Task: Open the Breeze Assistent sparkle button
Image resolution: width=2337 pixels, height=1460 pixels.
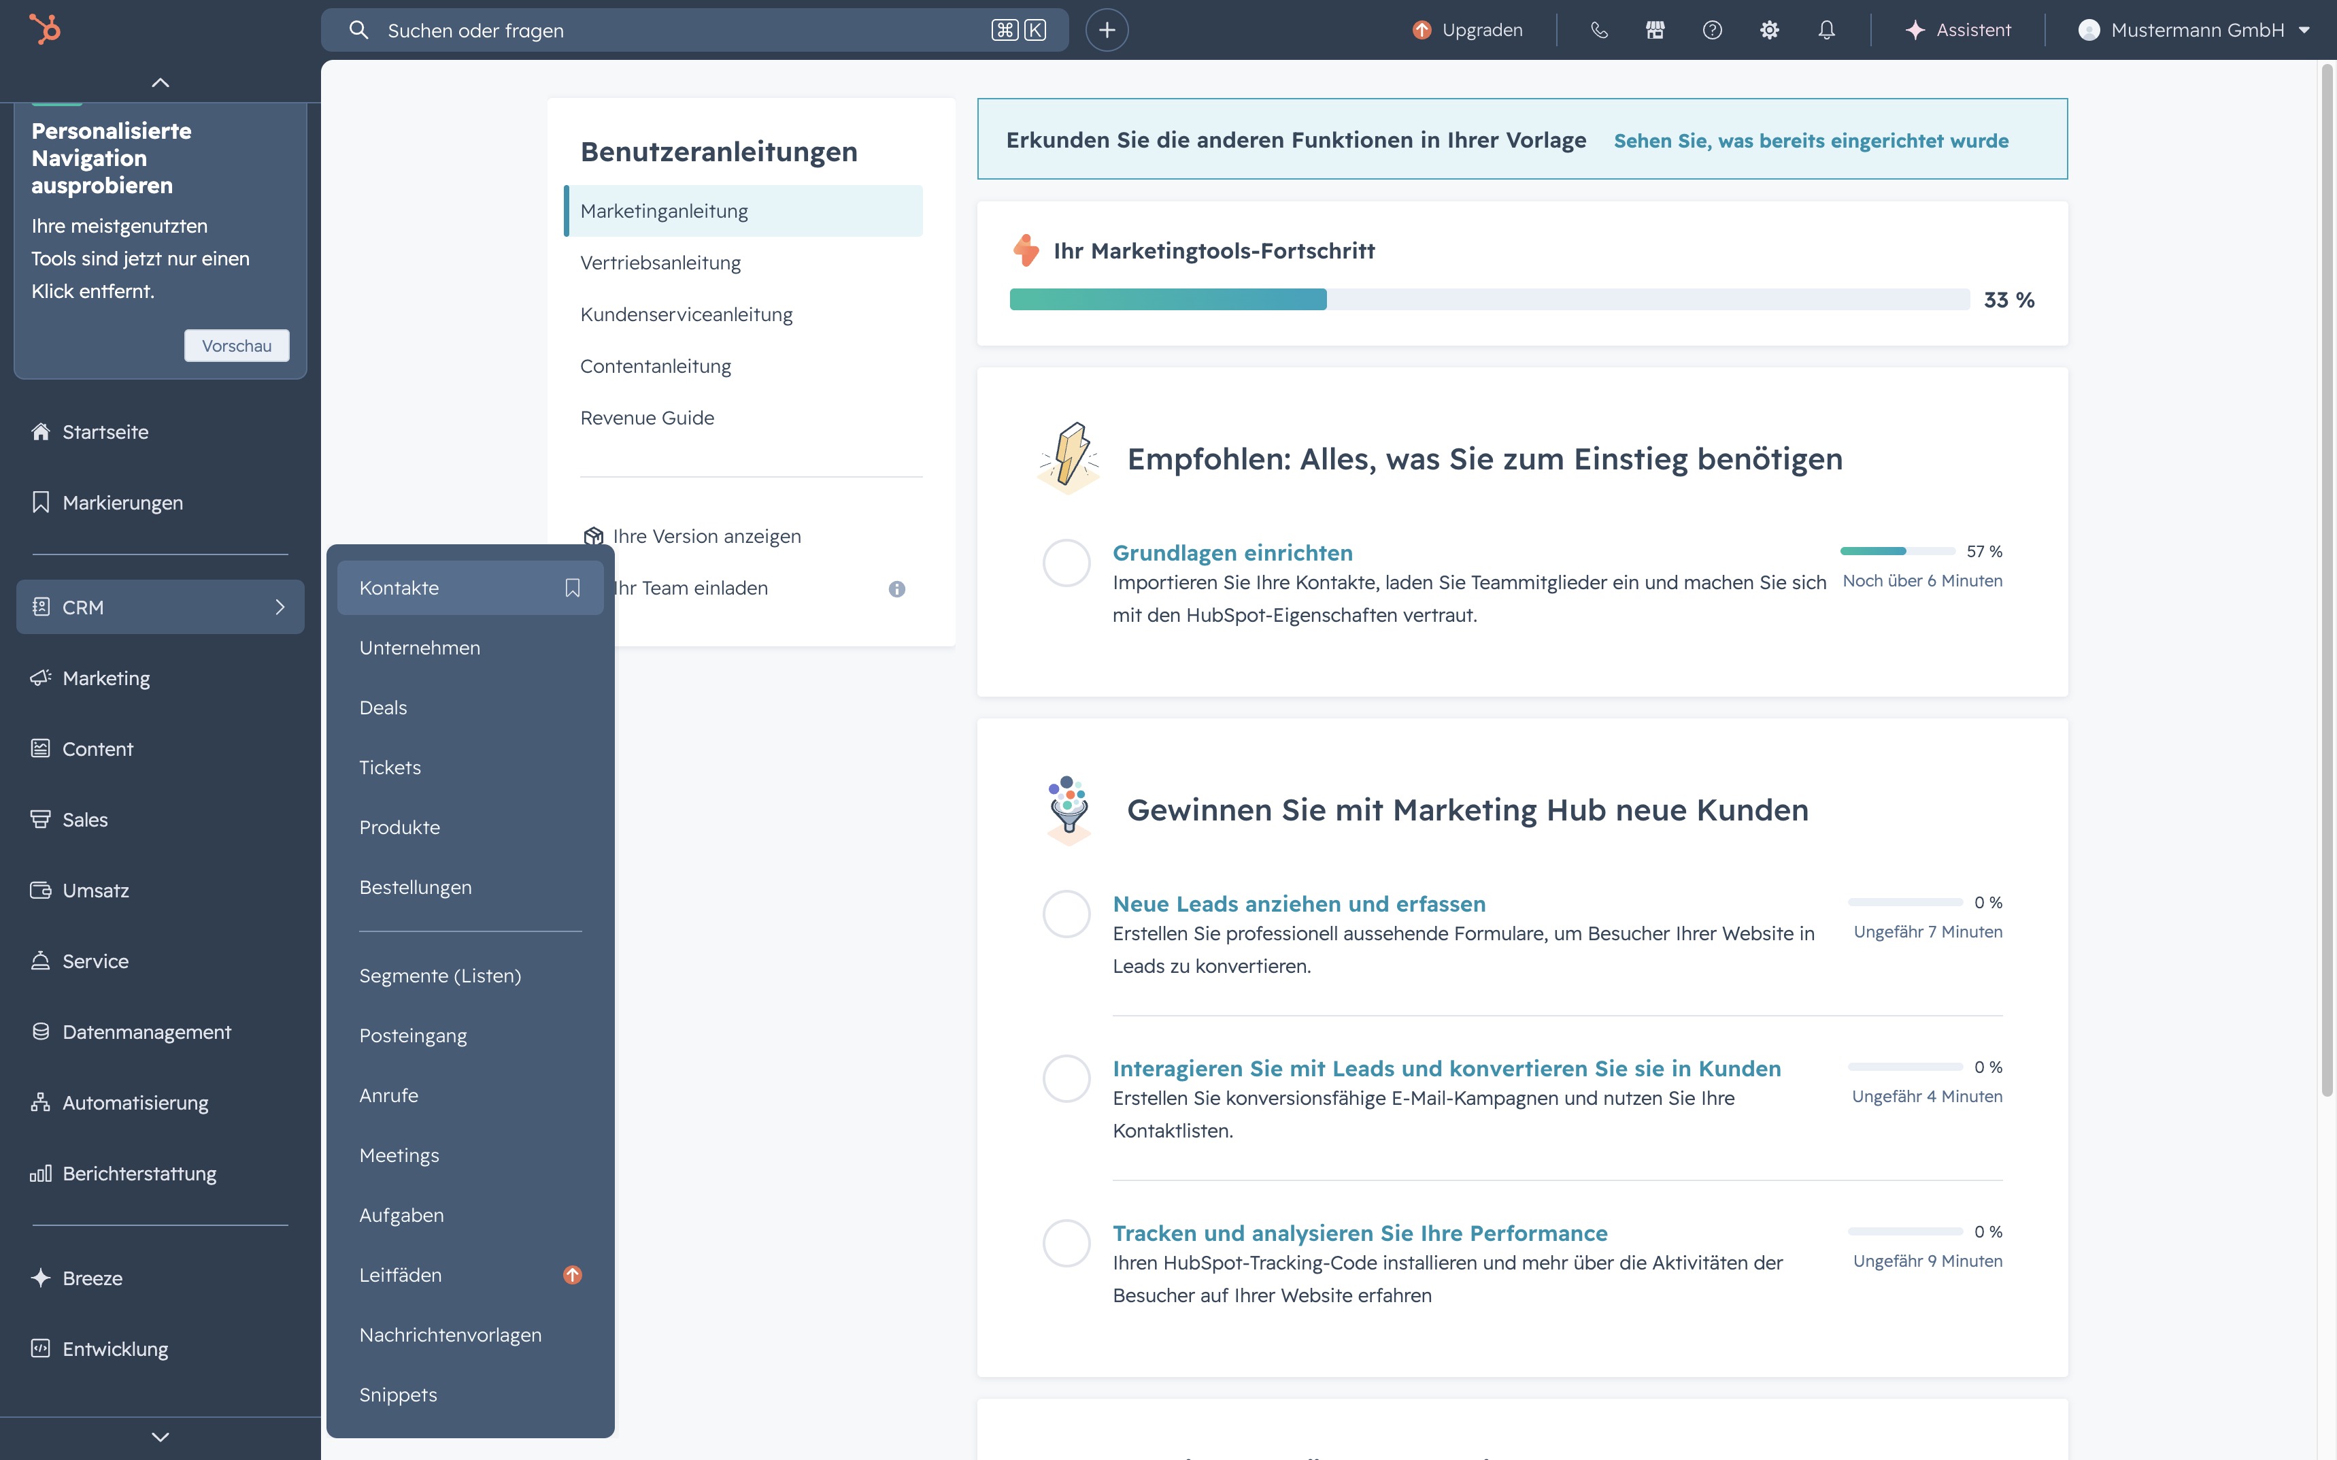Action: pos(1959,30)
